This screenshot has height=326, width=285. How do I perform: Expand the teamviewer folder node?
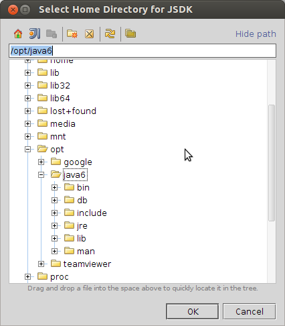(41, 264)
